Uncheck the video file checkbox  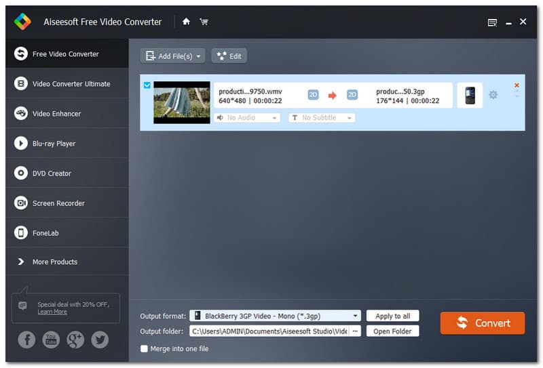point(147,85)
